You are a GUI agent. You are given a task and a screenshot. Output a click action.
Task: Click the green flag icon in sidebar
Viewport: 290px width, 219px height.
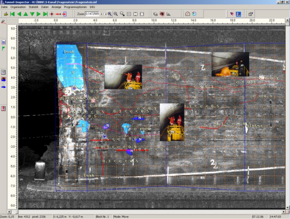tap(4, 49)
